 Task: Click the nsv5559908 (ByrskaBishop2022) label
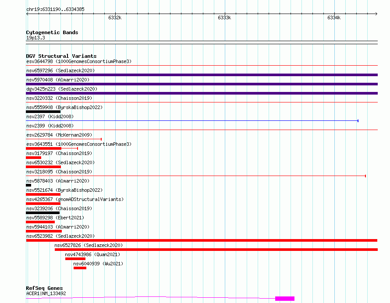pyautogui.click(x=64, y=107)
